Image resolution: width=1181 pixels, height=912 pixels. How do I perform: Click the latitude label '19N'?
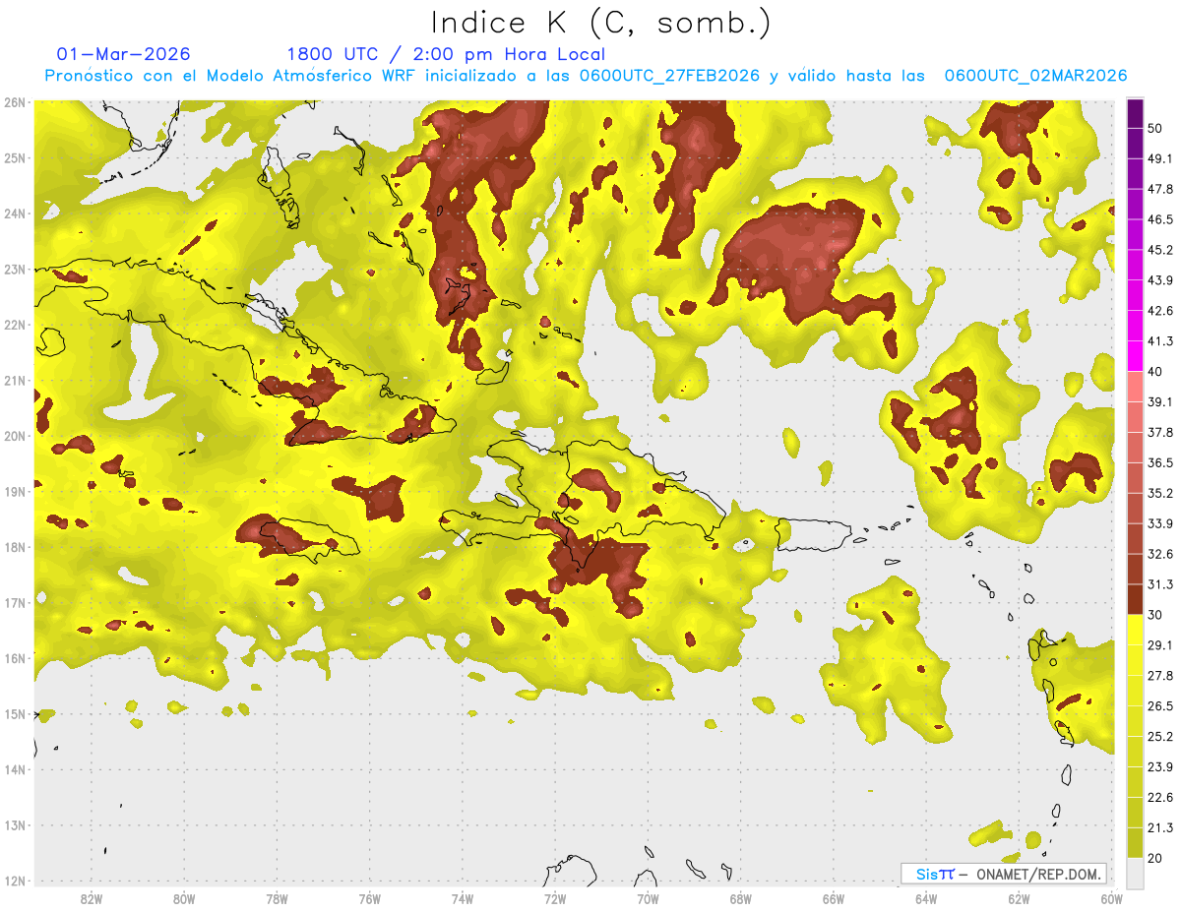15,492
